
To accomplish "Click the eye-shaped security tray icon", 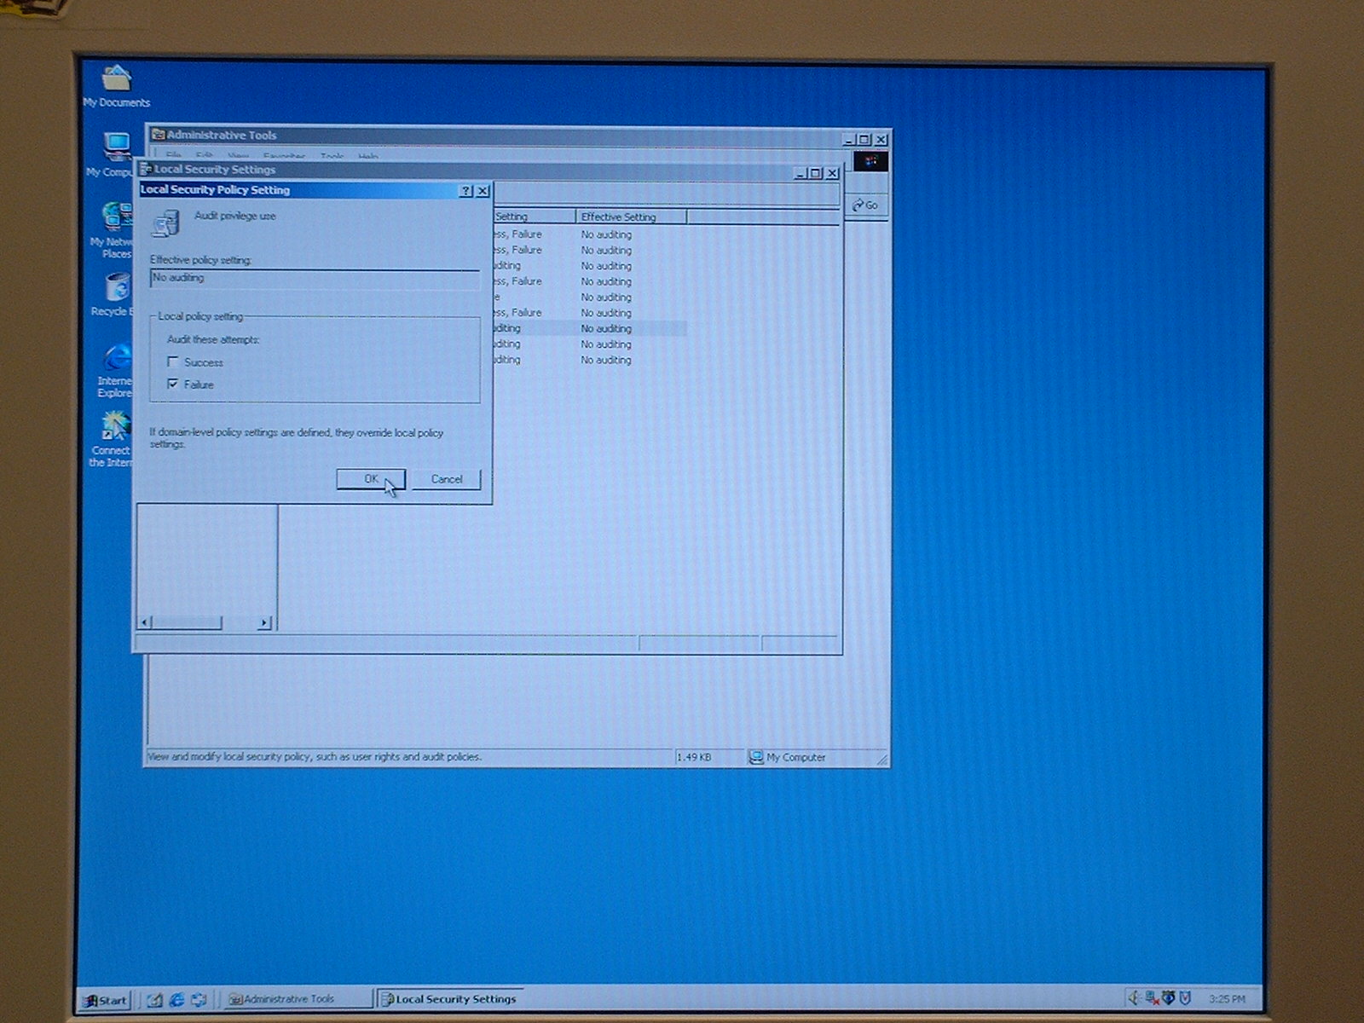I will (x=1168, y=997).
